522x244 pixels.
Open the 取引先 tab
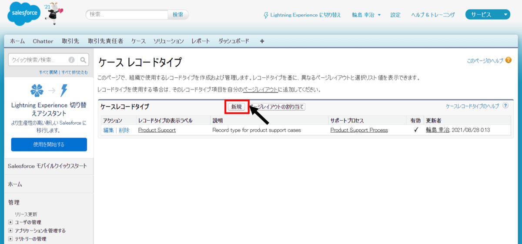(x=70, y=41)
